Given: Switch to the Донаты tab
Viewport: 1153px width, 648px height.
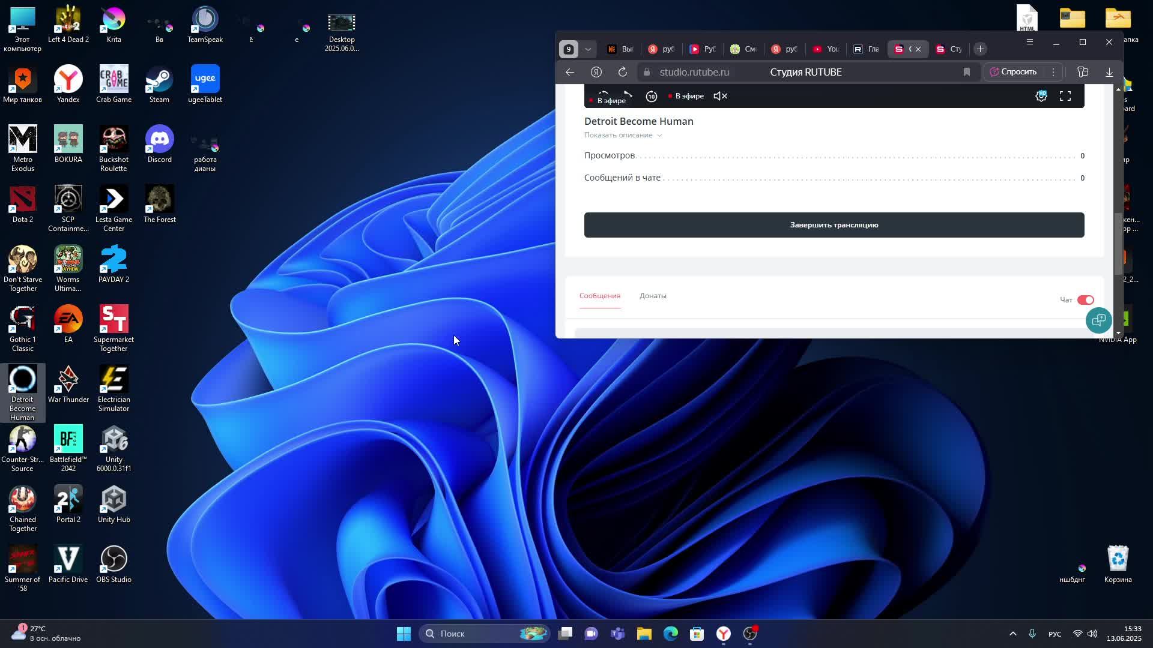Looking at the screenshot, I should pyautogui.click(x=653, y=296).
